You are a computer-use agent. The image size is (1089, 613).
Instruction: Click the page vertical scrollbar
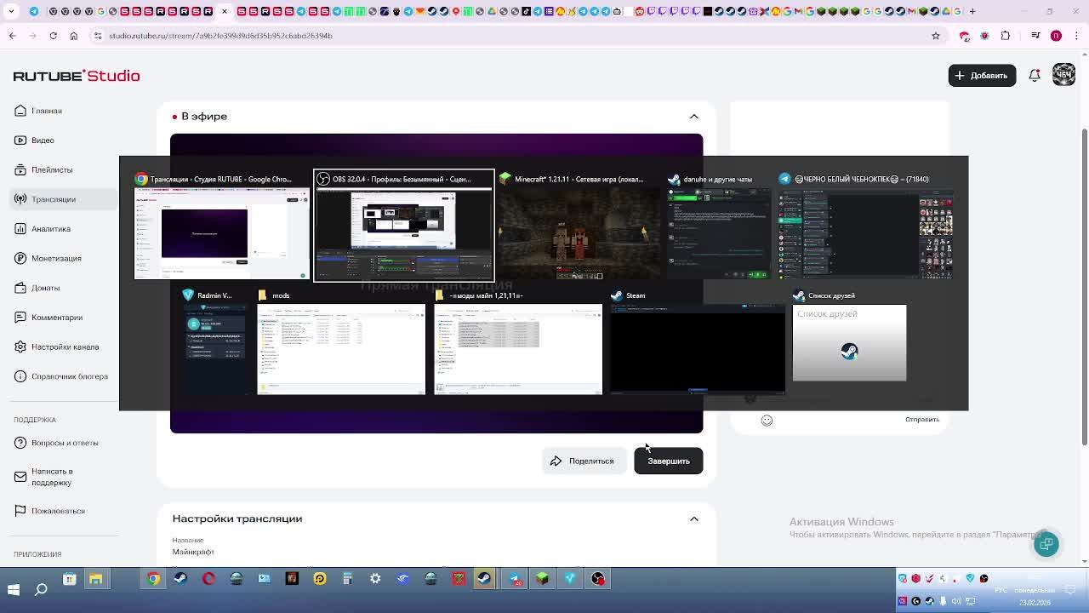(1084, 285)
